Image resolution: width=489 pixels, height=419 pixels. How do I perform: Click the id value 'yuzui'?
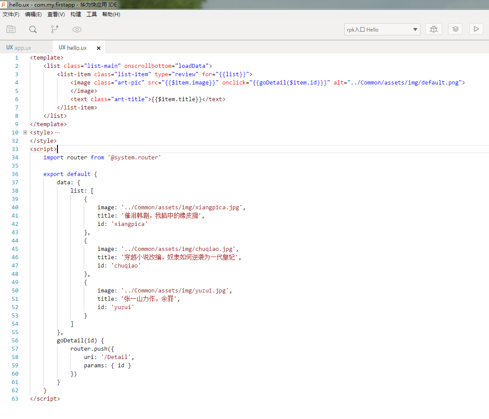point(122,307)
